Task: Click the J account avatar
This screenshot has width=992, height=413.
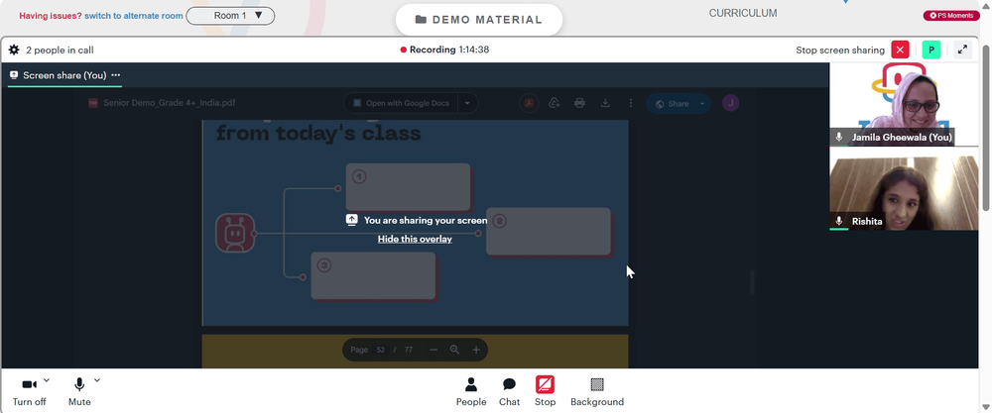Action: click(x=731, y=103)
